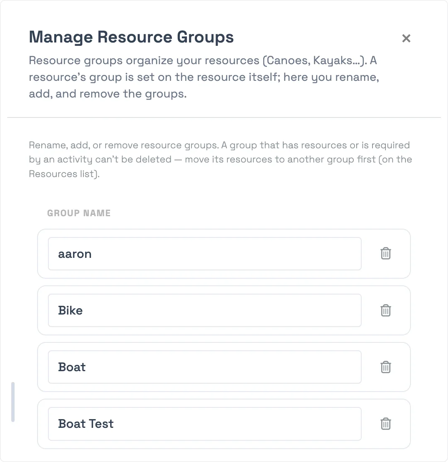Click the dialog scrollbar thumb

[x=13, y=402]
